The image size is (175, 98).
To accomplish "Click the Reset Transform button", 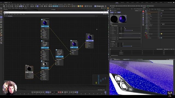I will coord(160,49).
